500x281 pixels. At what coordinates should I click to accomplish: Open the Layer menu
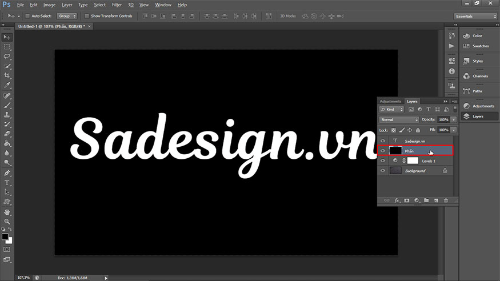67,5
